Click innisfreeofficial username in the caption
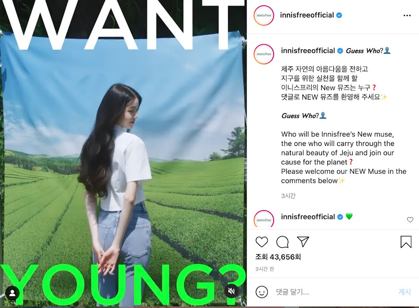This screenshot has width=419, height=308. [x=308, y=51]
